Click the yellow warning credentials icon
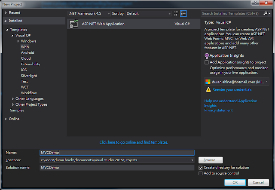Screen dimensions: 275x190 pos(208,90)
